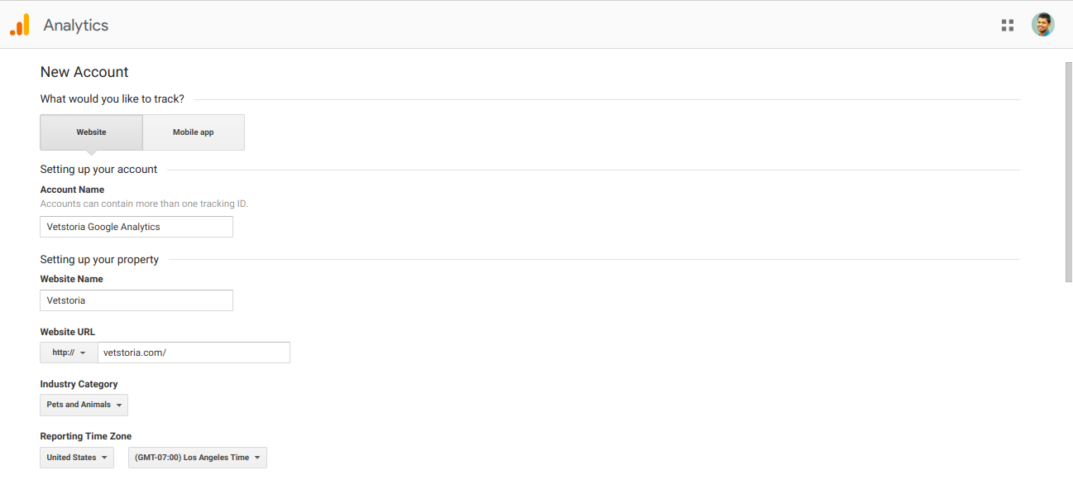Click into the Website Name field
The image size is (1073, 480).
tap(137, 300)
